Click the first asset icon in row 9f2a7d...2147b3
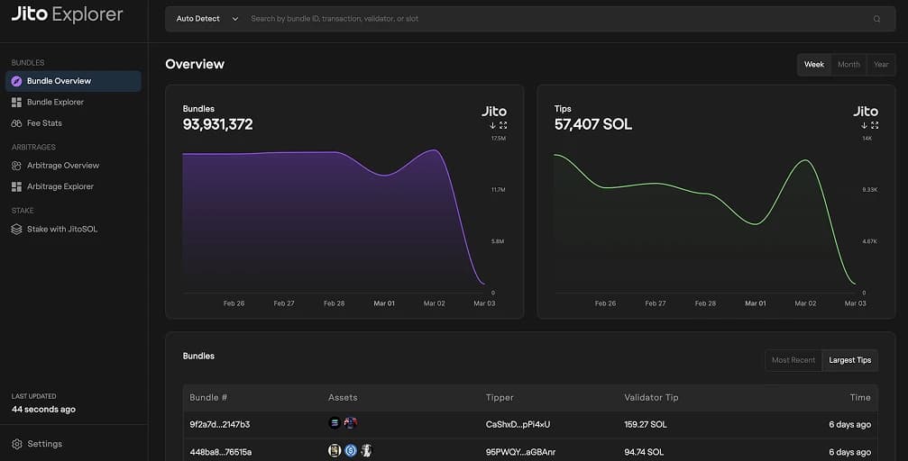Viewport: 908px width, 461px height. [x=335, y=423]
